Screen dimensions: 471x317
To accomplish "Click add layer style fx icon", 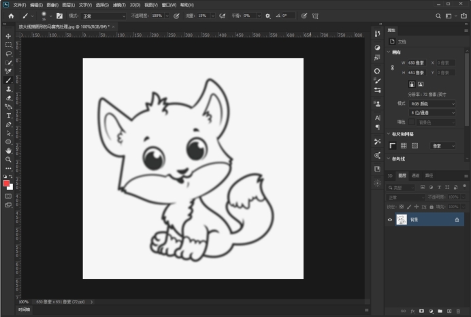I will (412, 312).
